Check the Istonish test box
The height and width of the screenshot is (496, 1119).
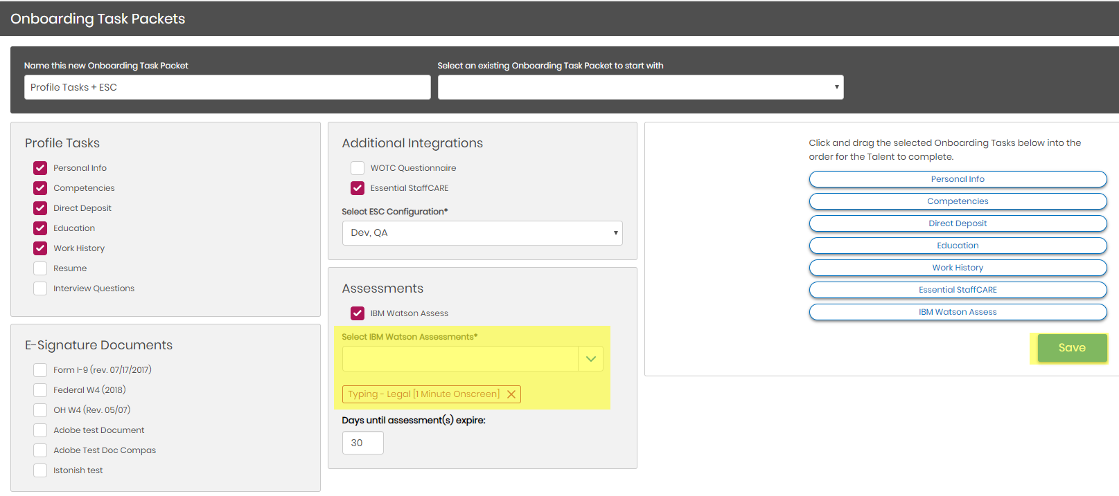point(40,470)
